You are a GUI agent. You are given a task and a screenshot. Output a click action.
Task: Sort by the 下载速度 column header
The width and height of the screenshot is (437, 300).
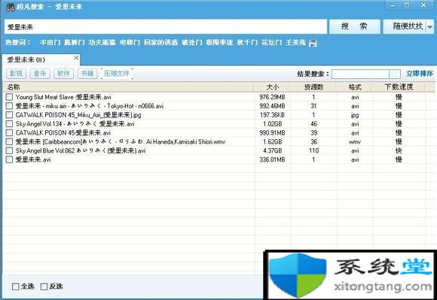pyautogui.click(x=399, y=87)
